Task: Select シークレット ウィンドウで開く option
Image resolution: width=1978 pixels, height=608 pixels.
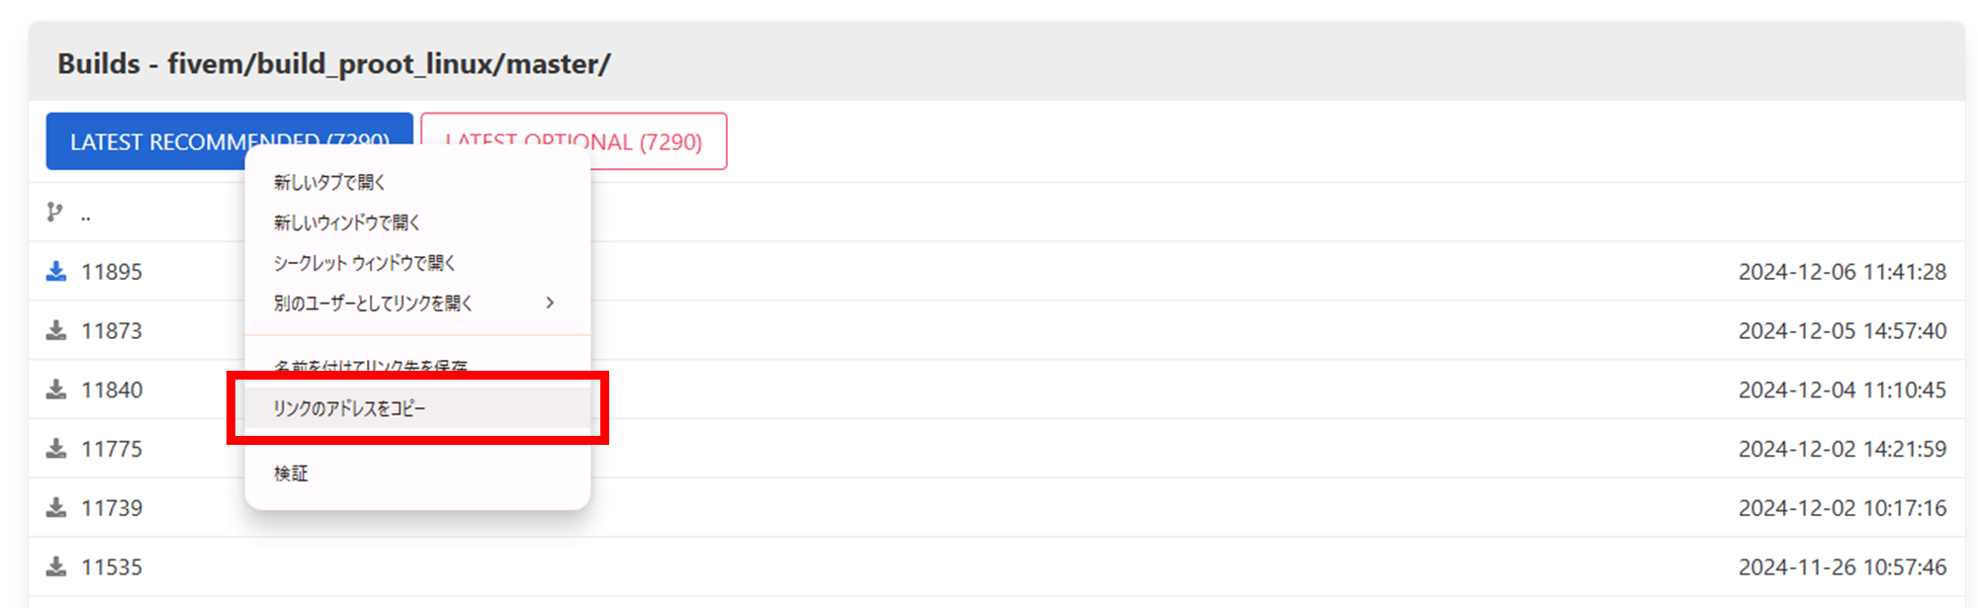Action: click(x=364, y=263)
